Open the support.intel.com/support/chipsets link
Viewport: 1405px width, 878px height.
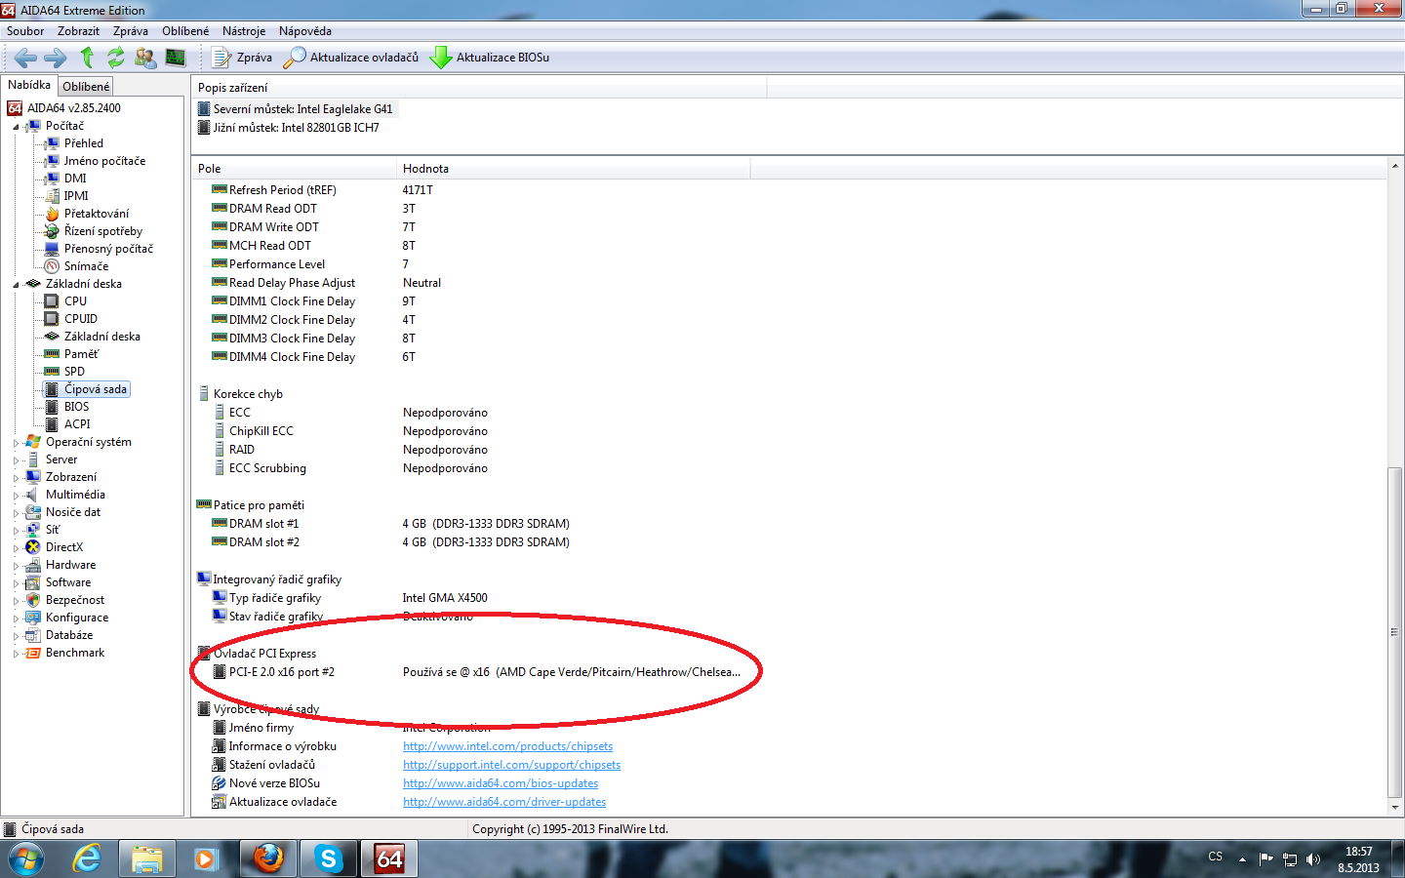[x=511, y=765]
